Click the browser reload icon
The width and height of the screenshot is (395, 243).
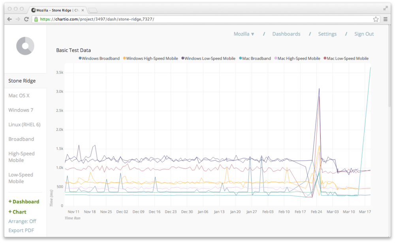(26, 19)
